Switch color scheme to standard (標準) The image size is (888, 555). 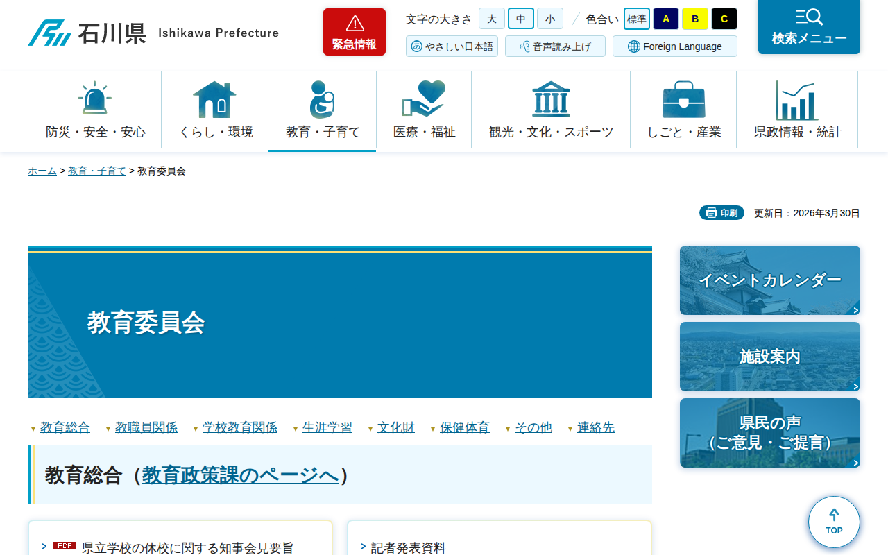click(636, 19)
